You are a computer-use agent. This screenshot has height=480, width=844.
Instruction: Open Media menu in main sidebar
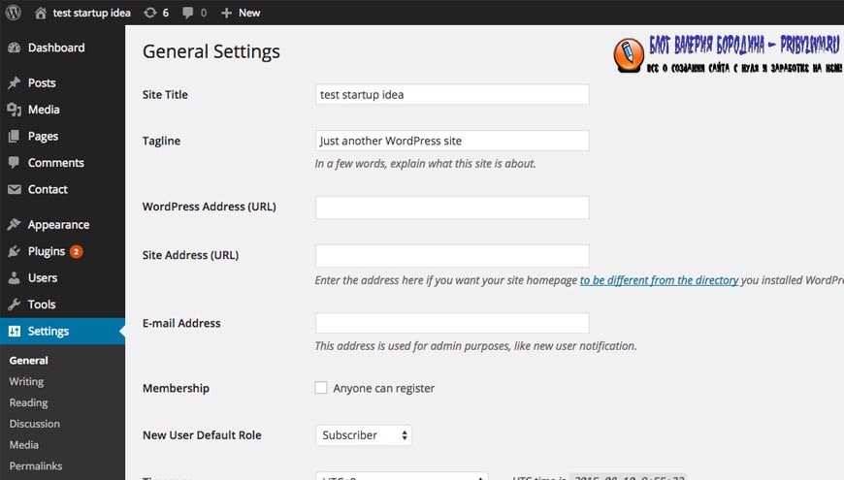click(62, 110)
